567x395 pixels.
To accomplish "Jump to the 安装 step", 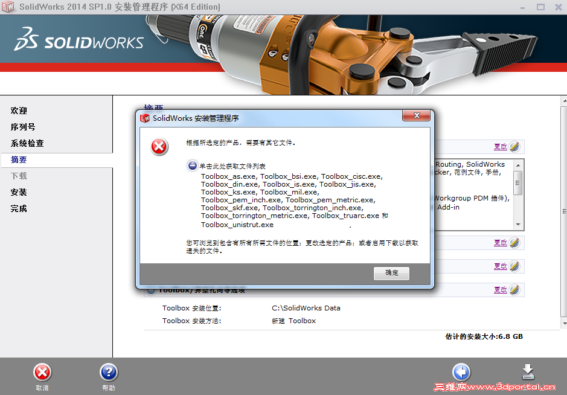I will coord(19,192).
